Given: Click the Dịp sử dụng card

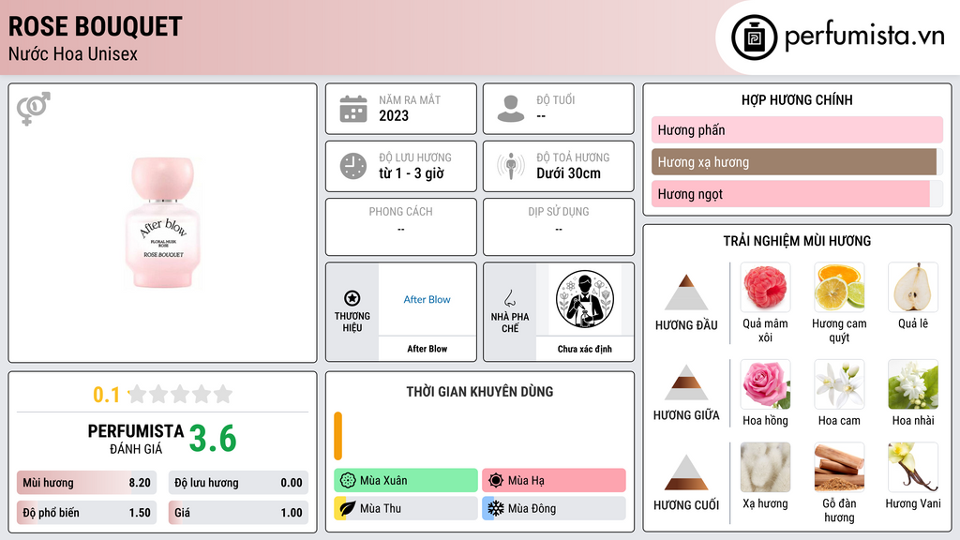Looking at the screenshot, I should [x=559, y=227].
